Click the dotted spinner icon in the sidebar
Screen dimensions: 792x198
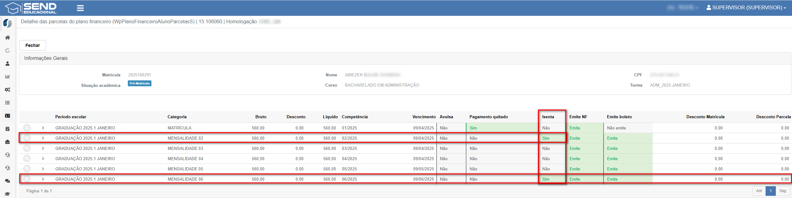click(7, 51)
